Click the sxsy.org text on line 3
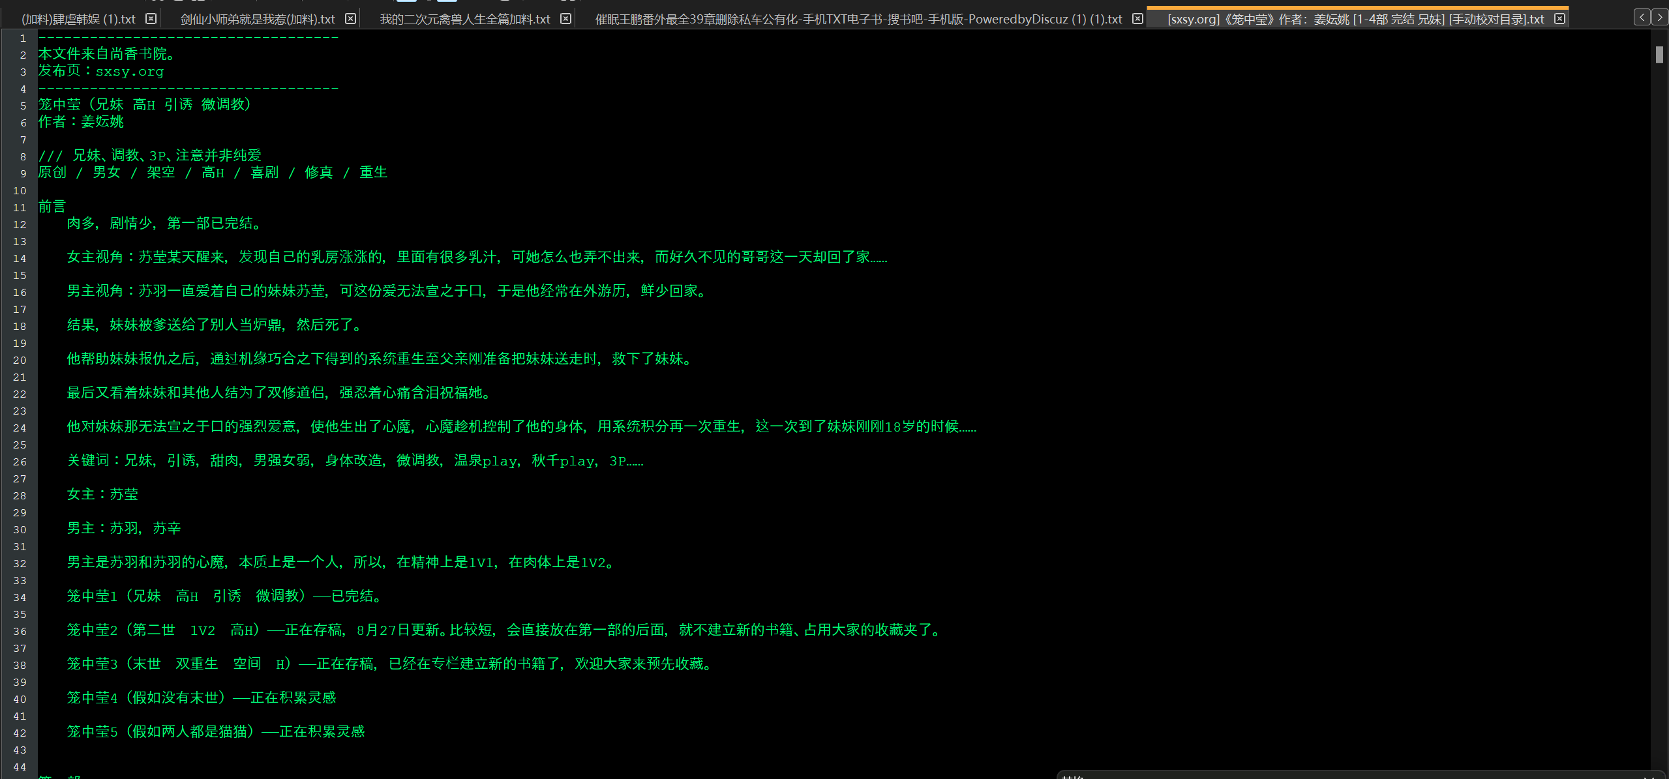This screenshot has width=1669, height=779. 129,72
